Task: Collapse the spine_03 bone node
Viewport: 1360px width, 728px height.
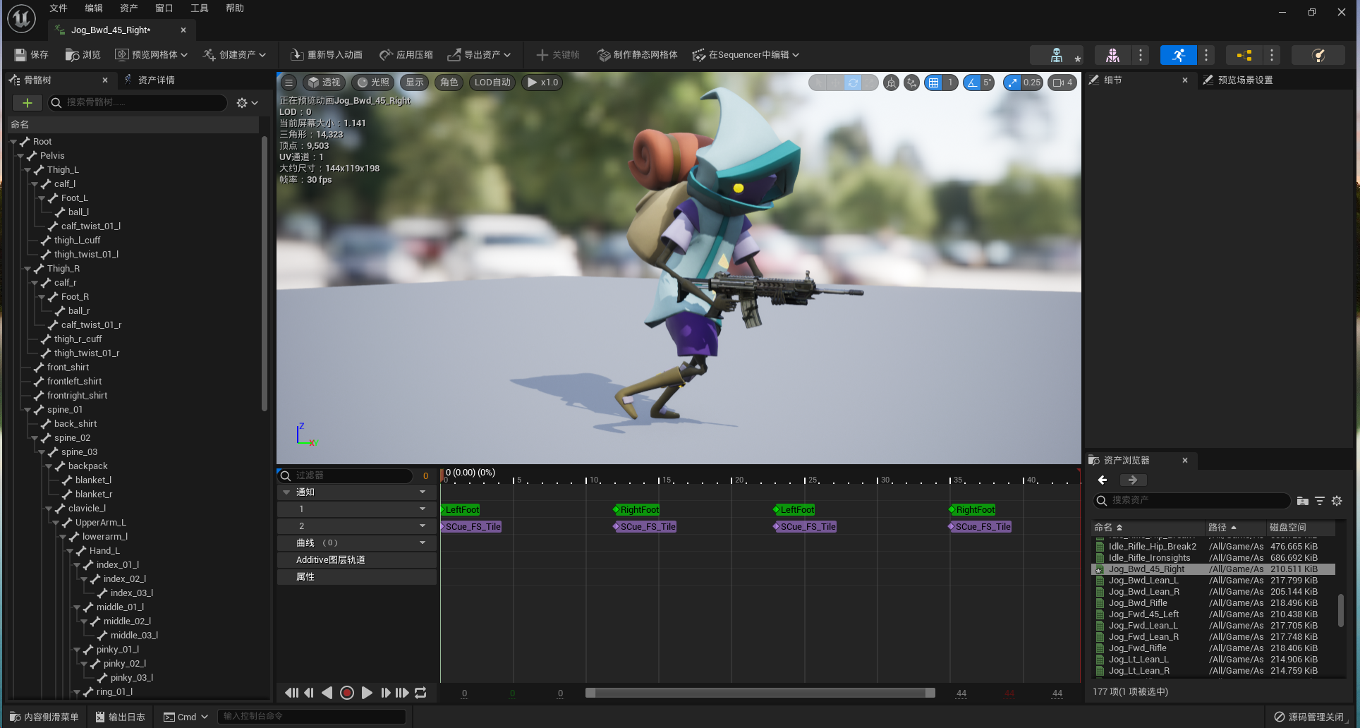Action: [42, 452]
